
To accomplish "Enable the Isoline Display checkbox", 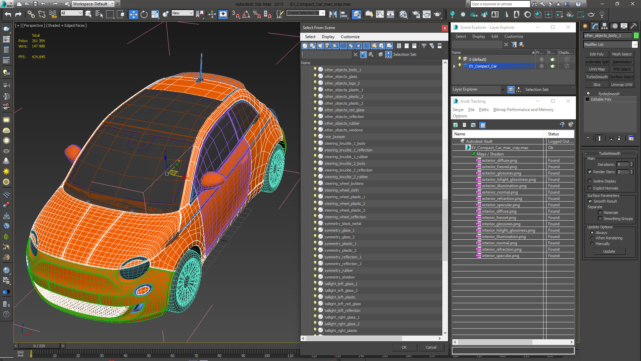I will point(590,181).
